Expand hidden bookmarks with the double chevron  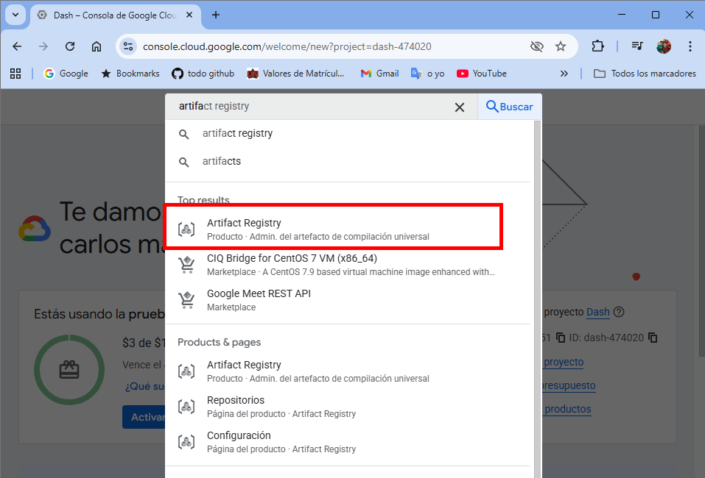pos(564,73)
